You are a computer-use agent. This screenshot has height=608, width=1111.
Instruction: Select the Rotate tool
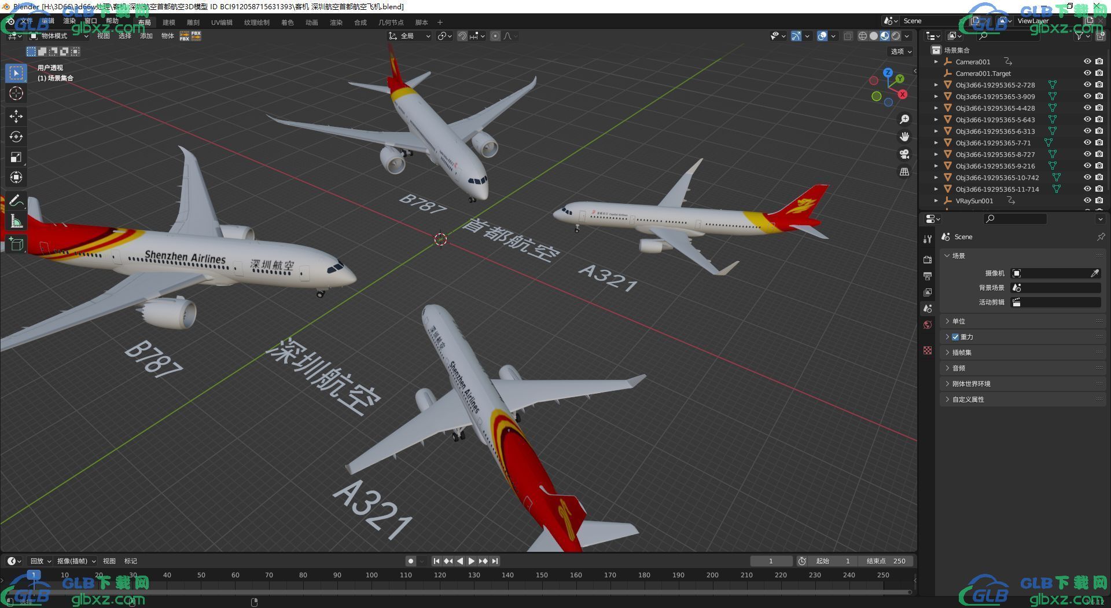point(16,137)
